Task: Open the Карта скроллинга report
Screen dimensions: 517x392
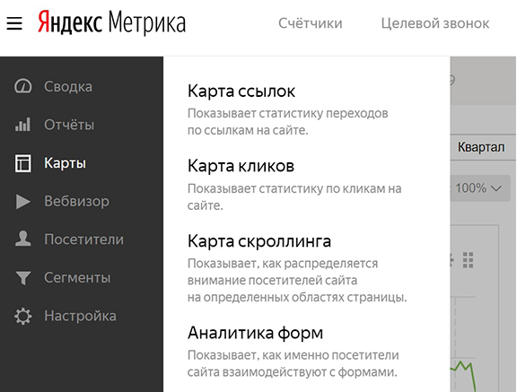Action: [x=259, y=241]
